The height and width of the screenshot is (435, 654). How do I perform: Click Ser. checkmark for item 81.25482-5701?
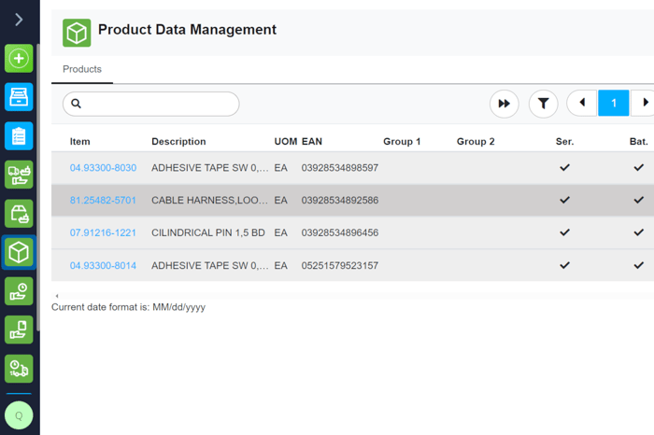[x=564, y=200]
